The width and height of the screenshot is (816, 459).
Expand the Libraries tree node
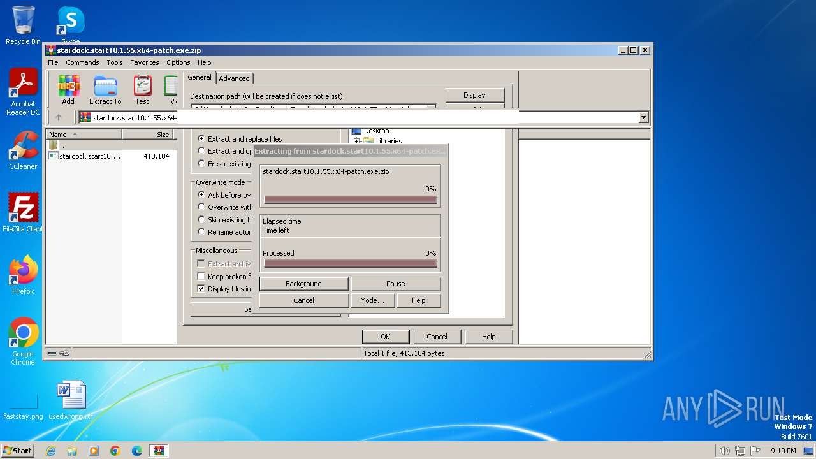coord(356,141)
